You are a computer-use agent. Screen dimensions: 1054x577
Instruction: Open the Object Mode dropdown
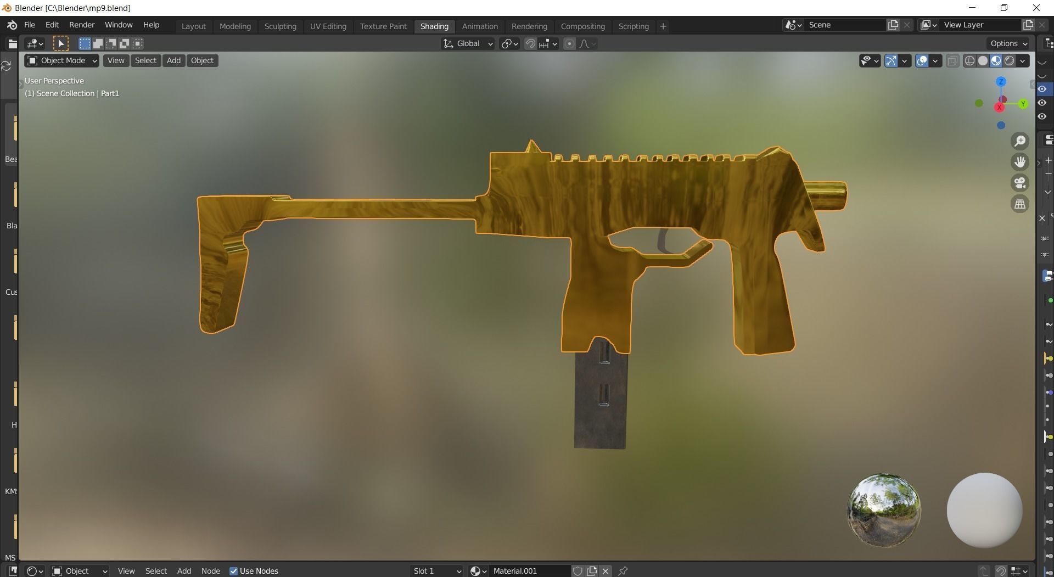point(60,60)
